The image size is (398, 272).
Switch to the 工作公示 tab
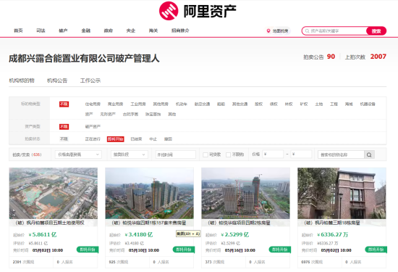tap(90, 81)
